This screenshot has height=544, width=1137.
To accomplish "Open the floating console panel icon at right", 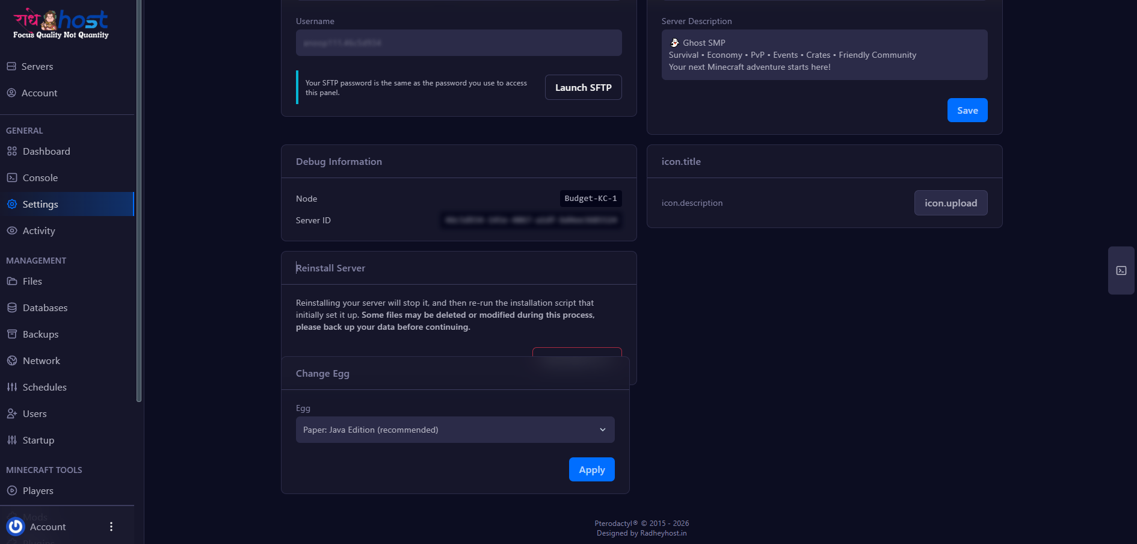I will pos(1121,271).
